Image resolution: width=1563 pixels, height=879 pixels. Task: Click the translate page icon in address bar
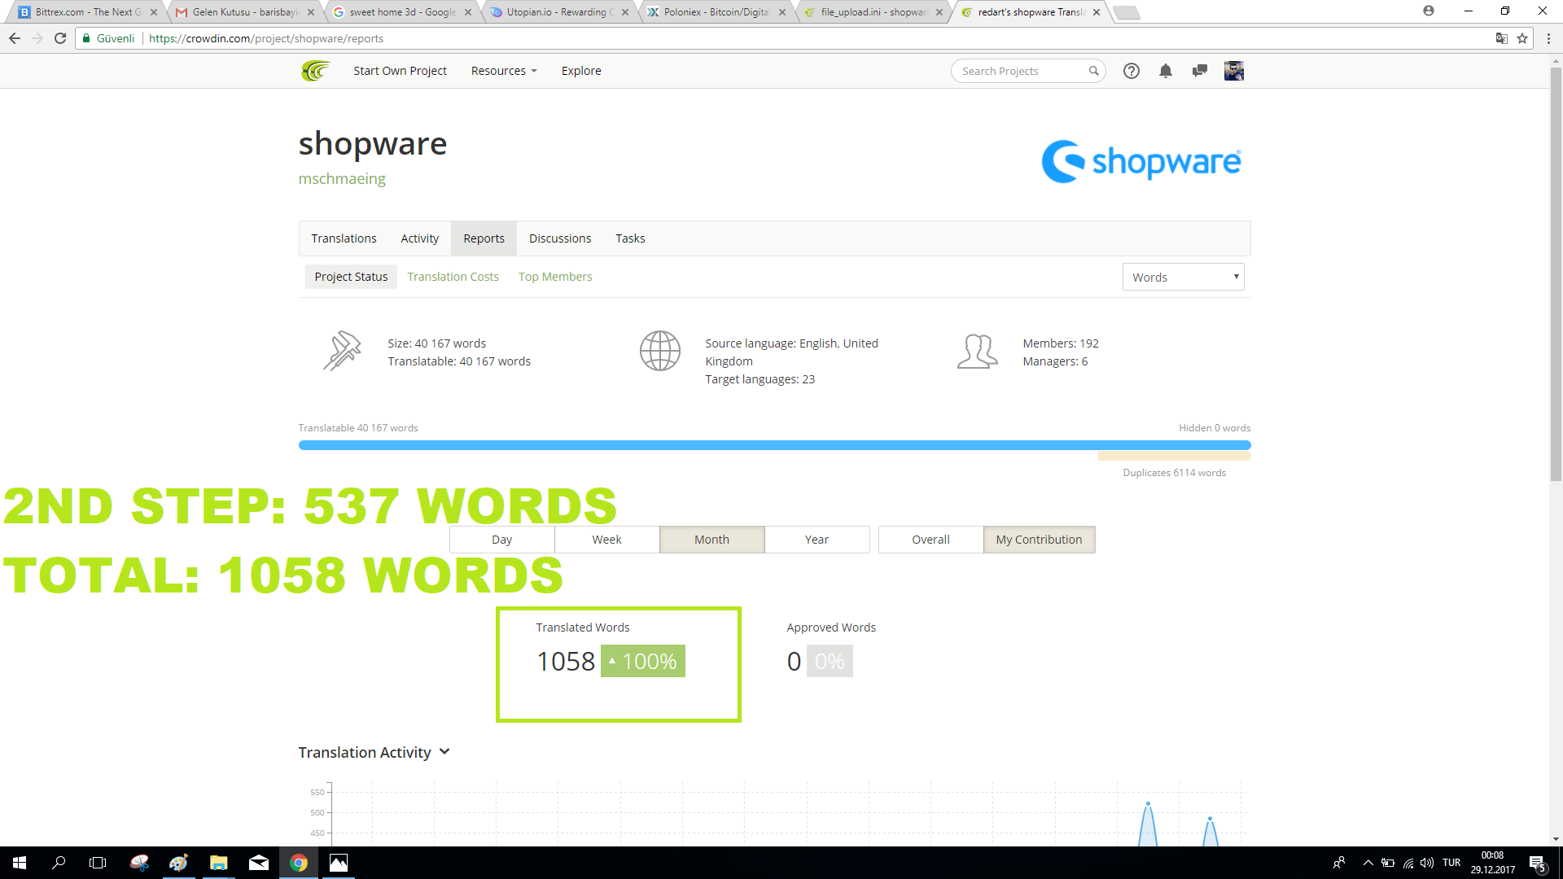1502,38
